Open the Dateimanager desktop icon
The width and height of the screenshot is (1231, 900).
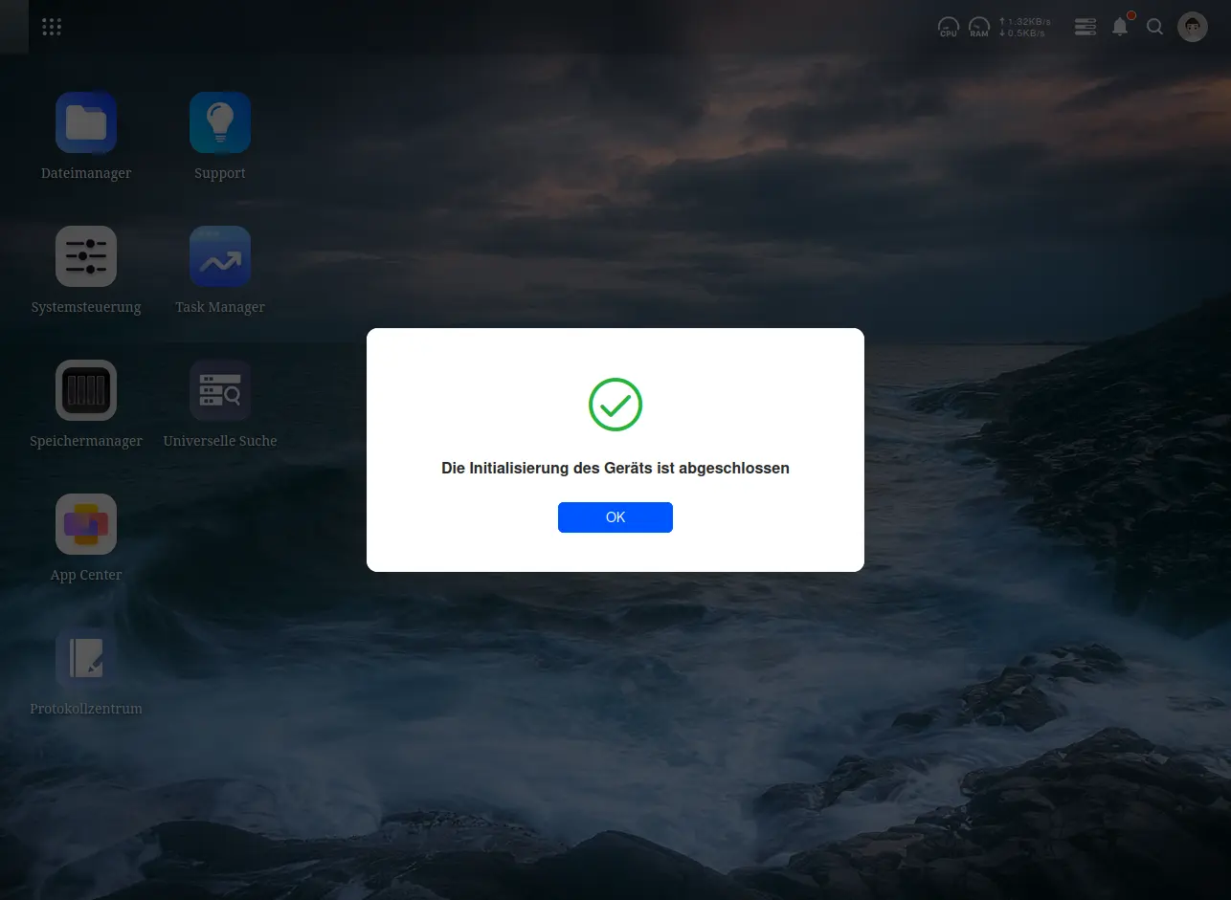(x=86, y=122)
